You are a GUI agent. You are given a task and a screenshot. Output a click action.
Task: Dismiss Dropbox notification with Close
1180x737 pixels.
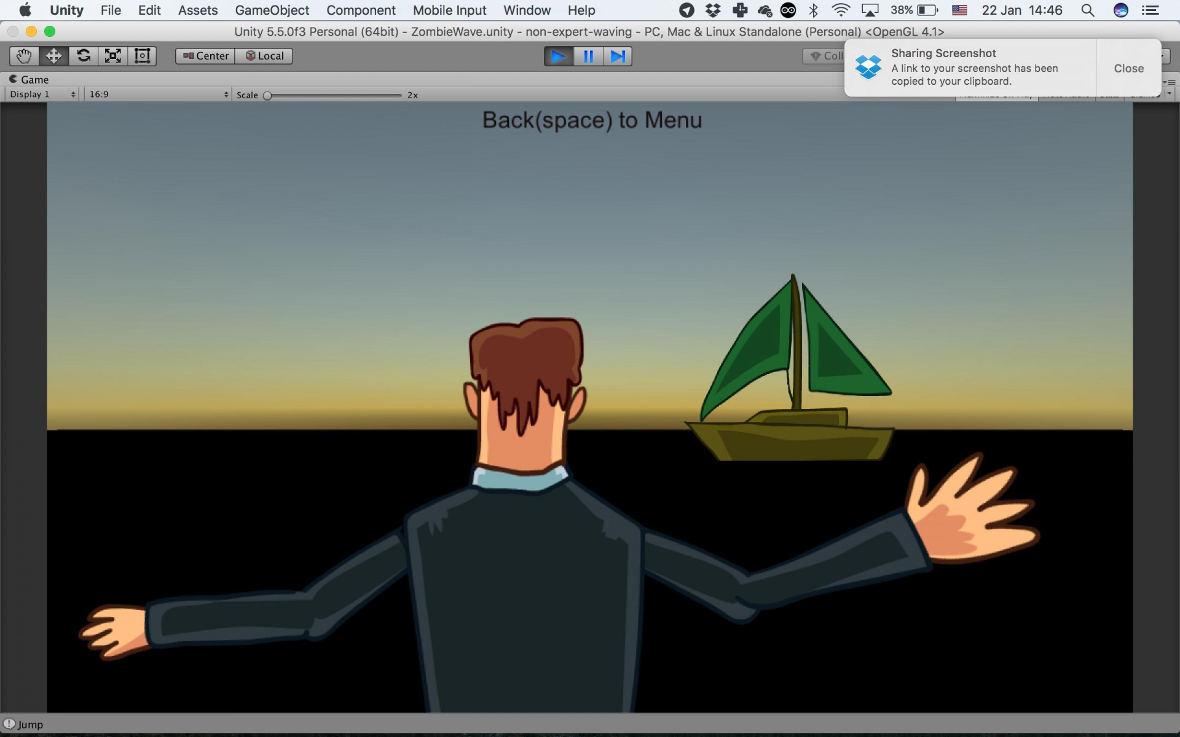pos(1128,68)
